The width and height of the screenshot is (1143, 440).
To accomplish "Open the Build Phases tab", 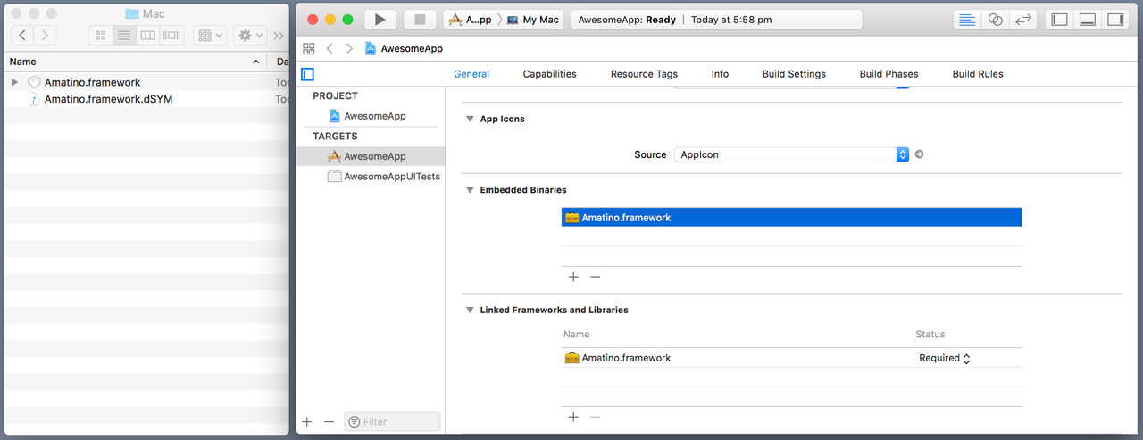I will click(x=889, y=74).
